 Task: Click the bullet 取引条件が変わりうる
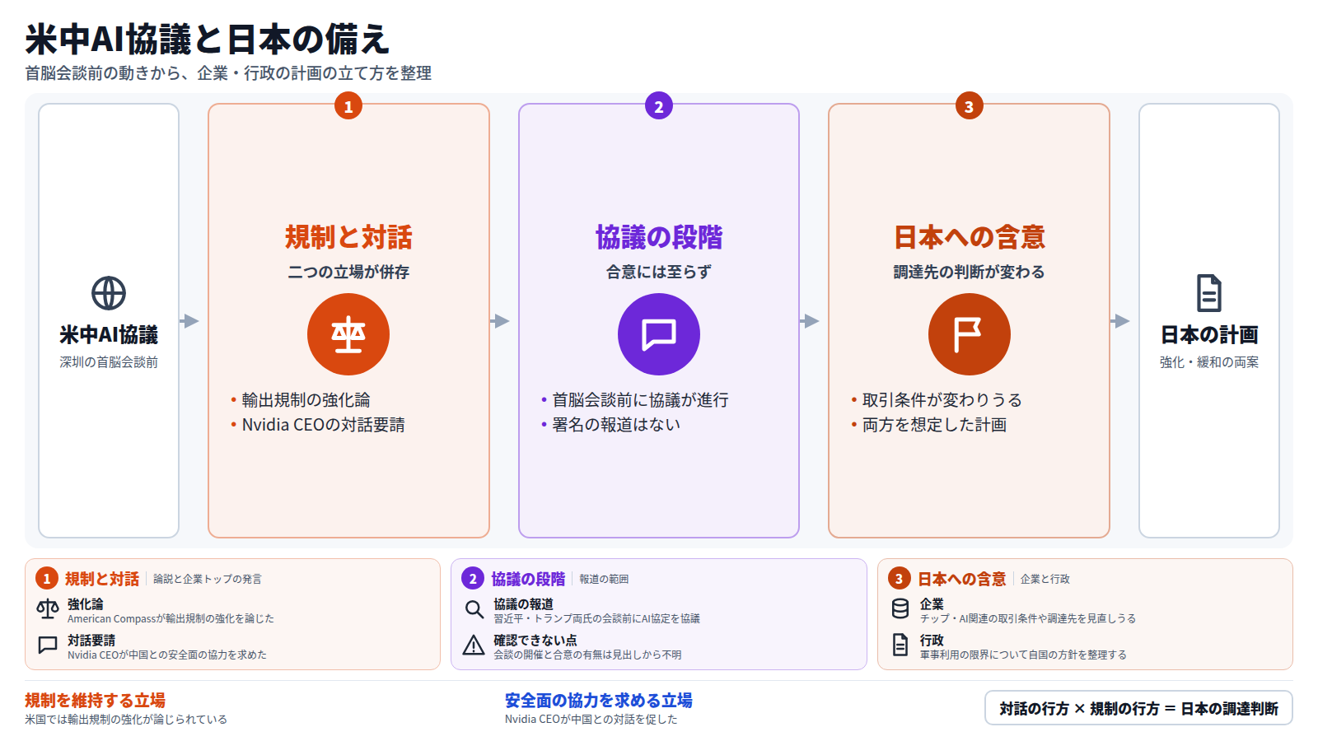pos(942,400)
